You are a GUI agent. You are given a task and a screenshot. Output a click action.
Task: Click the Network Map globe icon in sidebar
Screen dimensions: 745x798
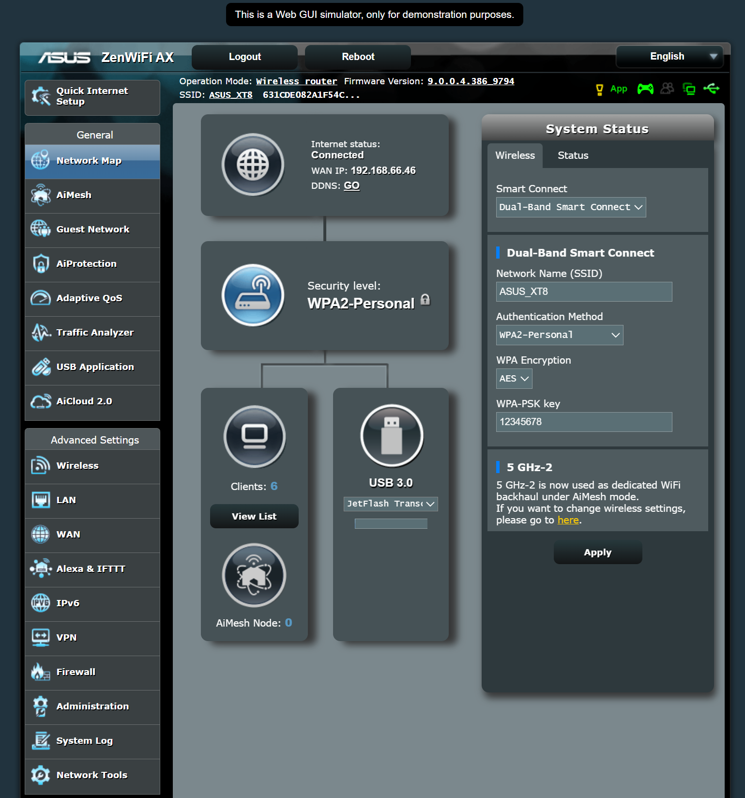tap(41, 160)
